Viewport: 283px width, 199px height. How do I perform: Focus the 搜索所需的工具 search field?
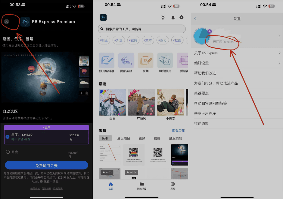pyautogui.click(x=142, y=29)
